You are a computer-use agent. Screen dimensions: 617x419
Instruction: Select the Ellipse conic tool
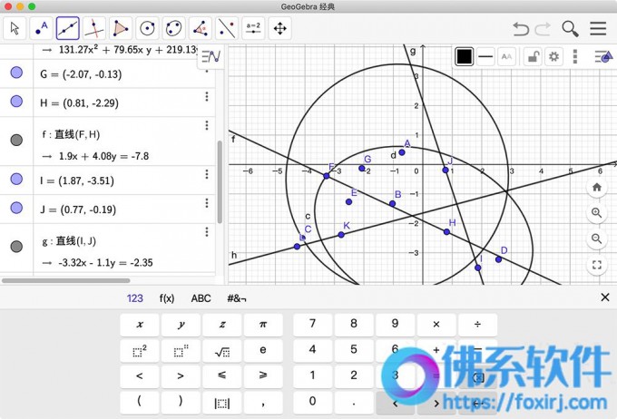(x=173, y=28)
